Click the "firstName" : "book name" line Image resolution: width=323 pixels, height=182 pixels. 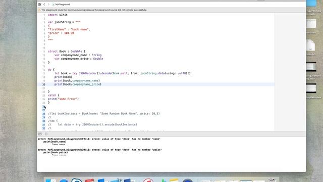(69, 29)
